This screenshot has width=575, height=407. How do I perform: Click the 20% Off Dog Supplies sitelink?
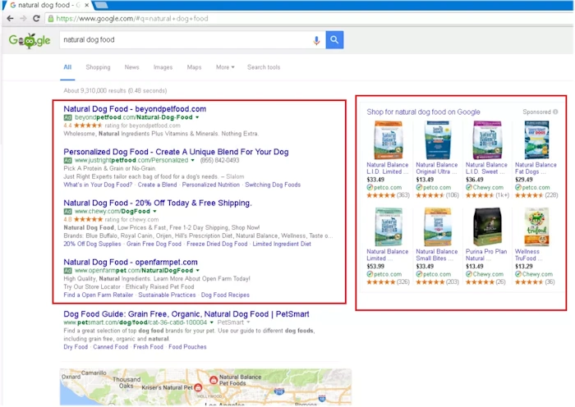[92, 244]
